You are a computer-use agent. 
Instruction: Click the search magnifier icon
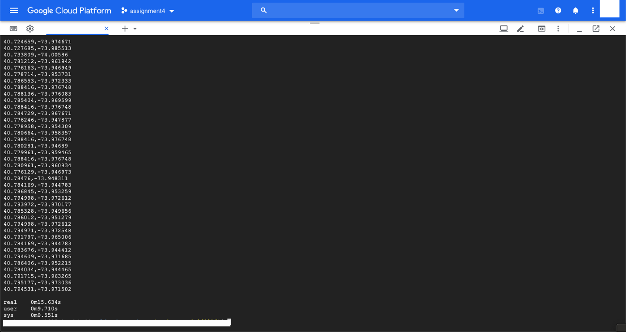(264, 10)
